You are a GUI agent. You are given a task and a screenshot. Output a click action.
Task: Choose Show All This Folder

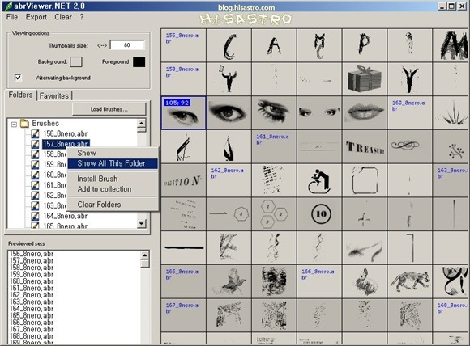pyautogui.click(x=113, y=163)
